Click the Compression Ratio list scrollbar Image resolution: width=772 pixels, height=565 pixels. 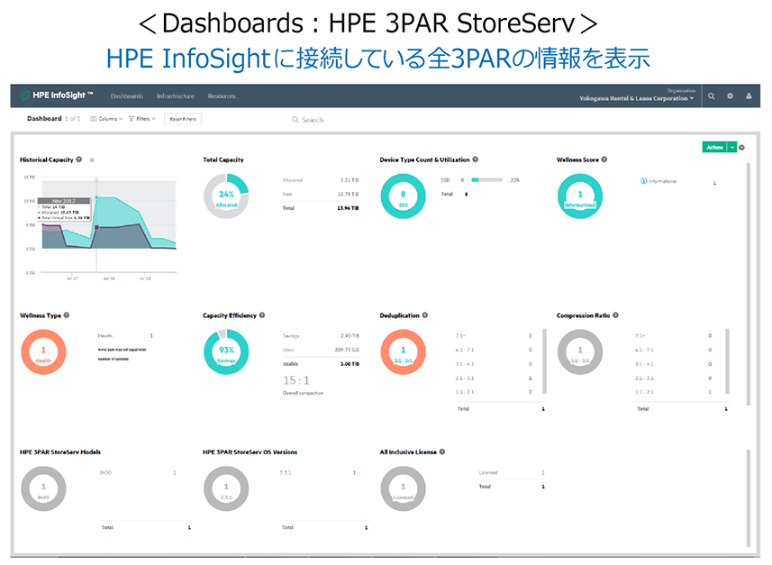click(x=727, y=361)
